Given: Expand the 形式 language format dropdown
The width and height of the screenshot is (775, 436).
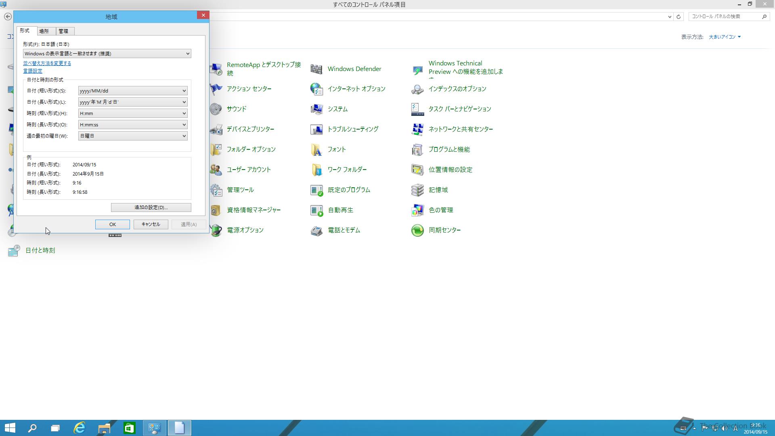Looking at the screenshot, I should [x=107, y=54].
